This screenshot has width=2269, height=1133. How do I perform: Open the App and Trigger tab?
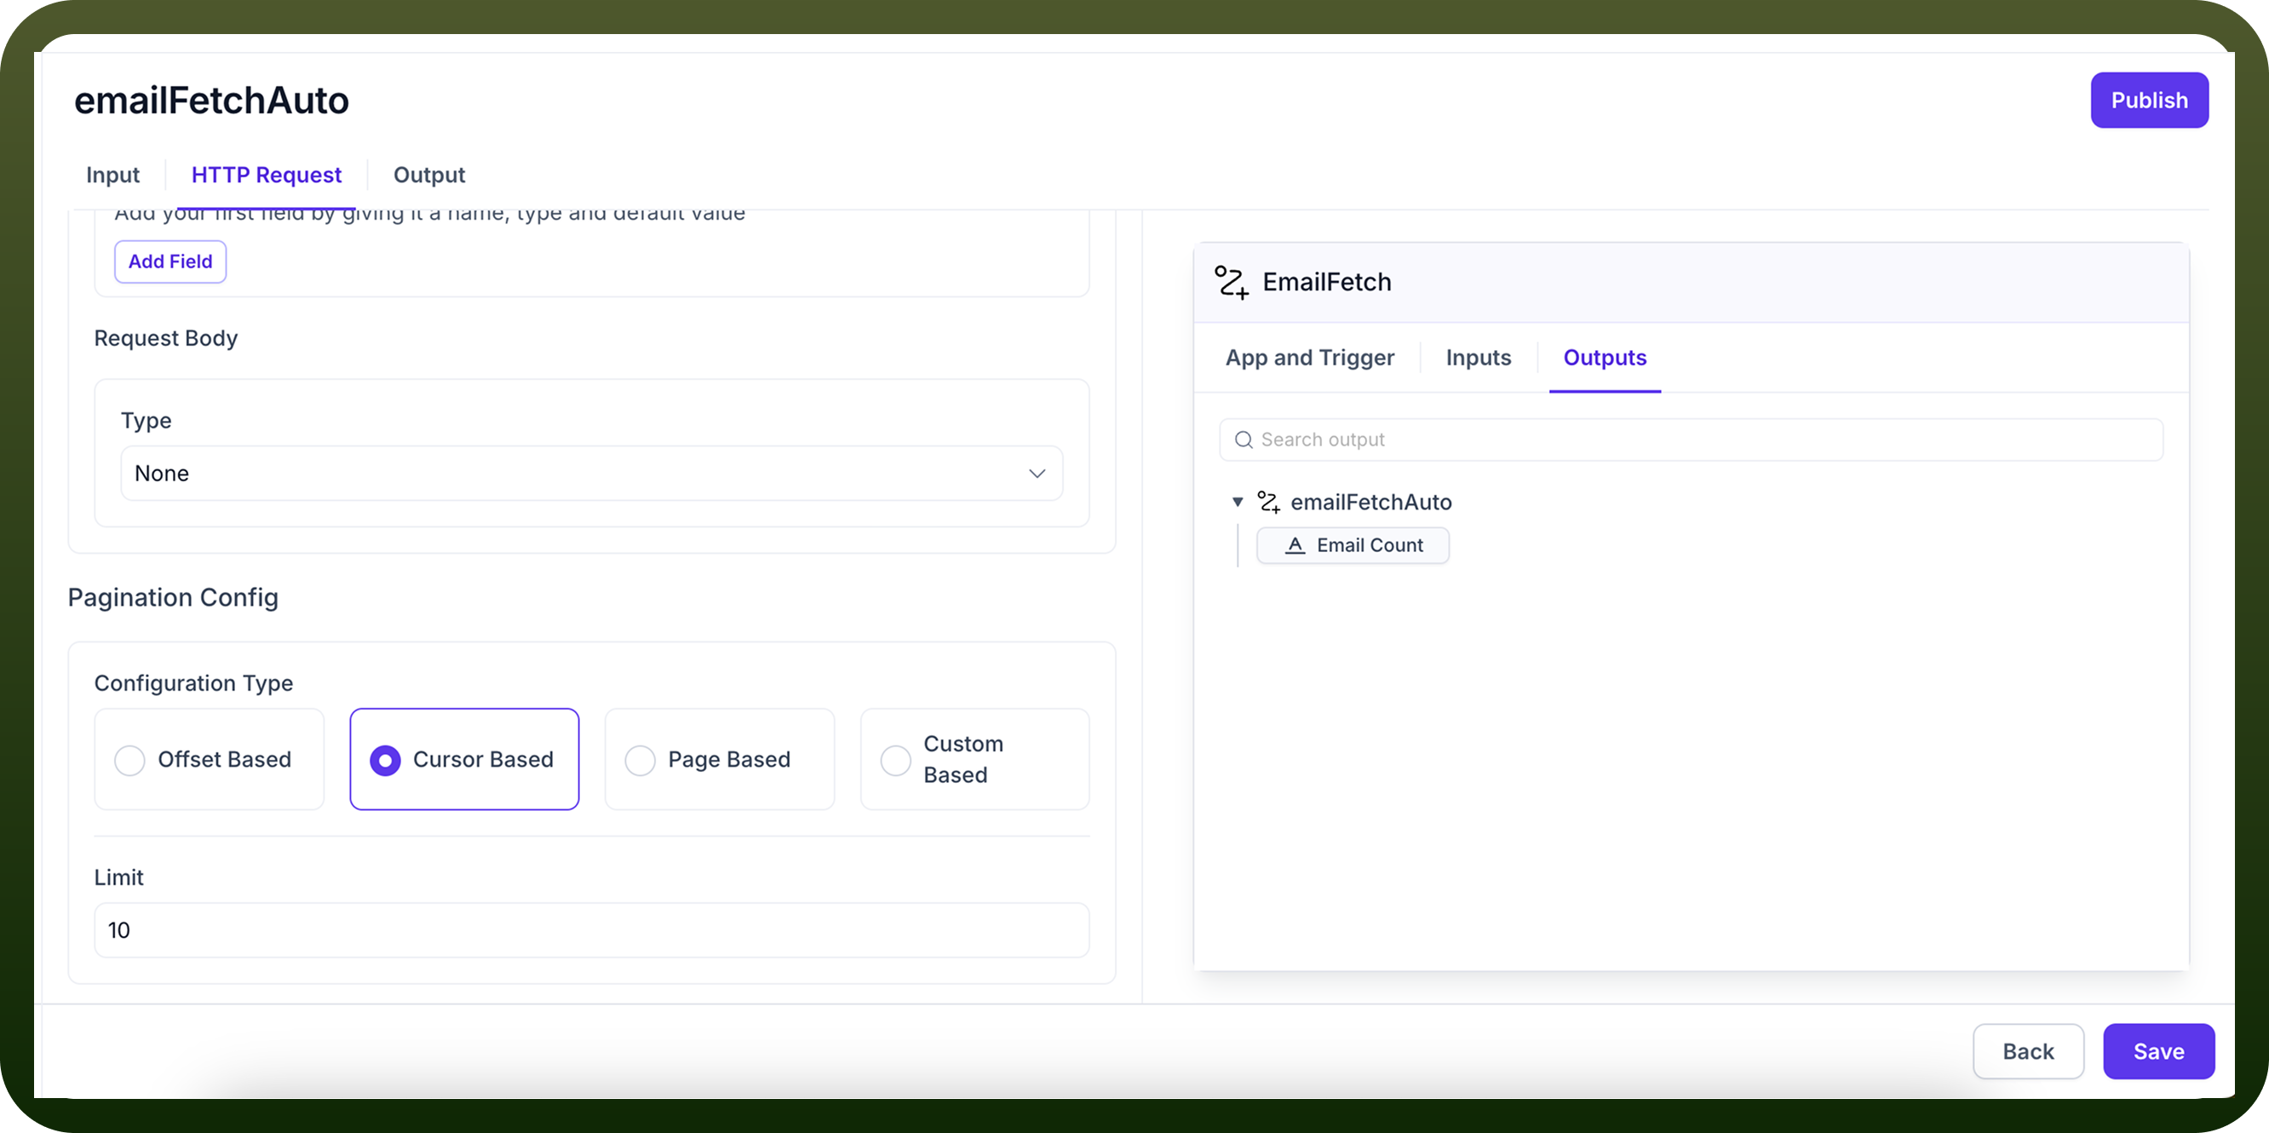tap(1310, 358)
